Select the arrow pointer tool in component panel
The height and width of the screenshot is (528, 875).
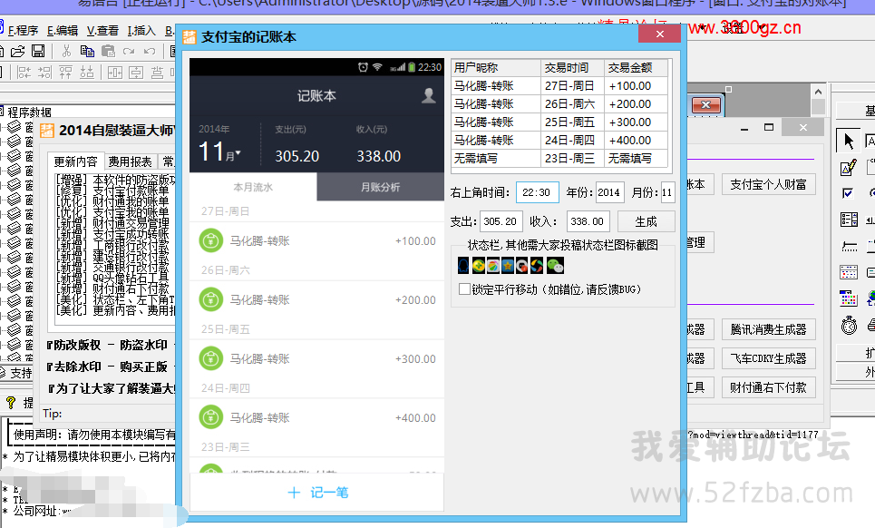[x=849, y=141]
